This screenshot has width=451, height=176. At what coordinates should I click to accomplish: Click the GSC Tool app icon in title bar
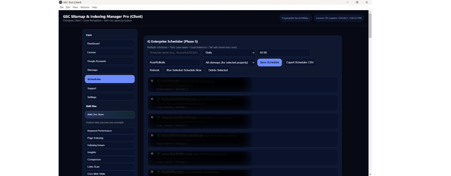(x=61, y=2)
